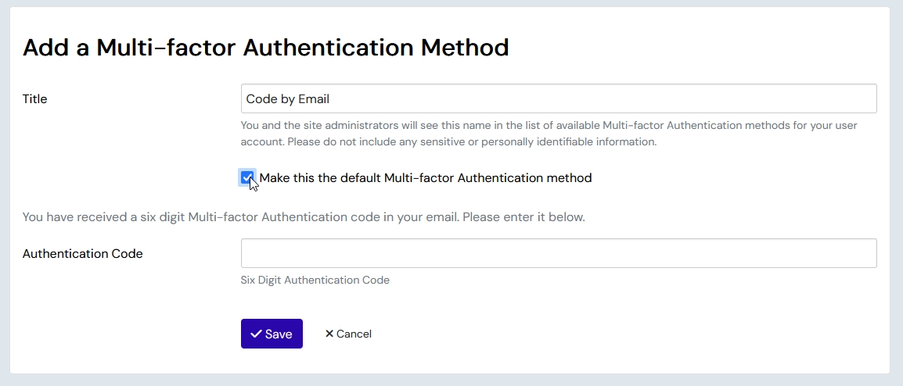Viewport: 903px width, 386px height.
Task: Click the checkmark icon on Save button
Action: coord(256,334)
